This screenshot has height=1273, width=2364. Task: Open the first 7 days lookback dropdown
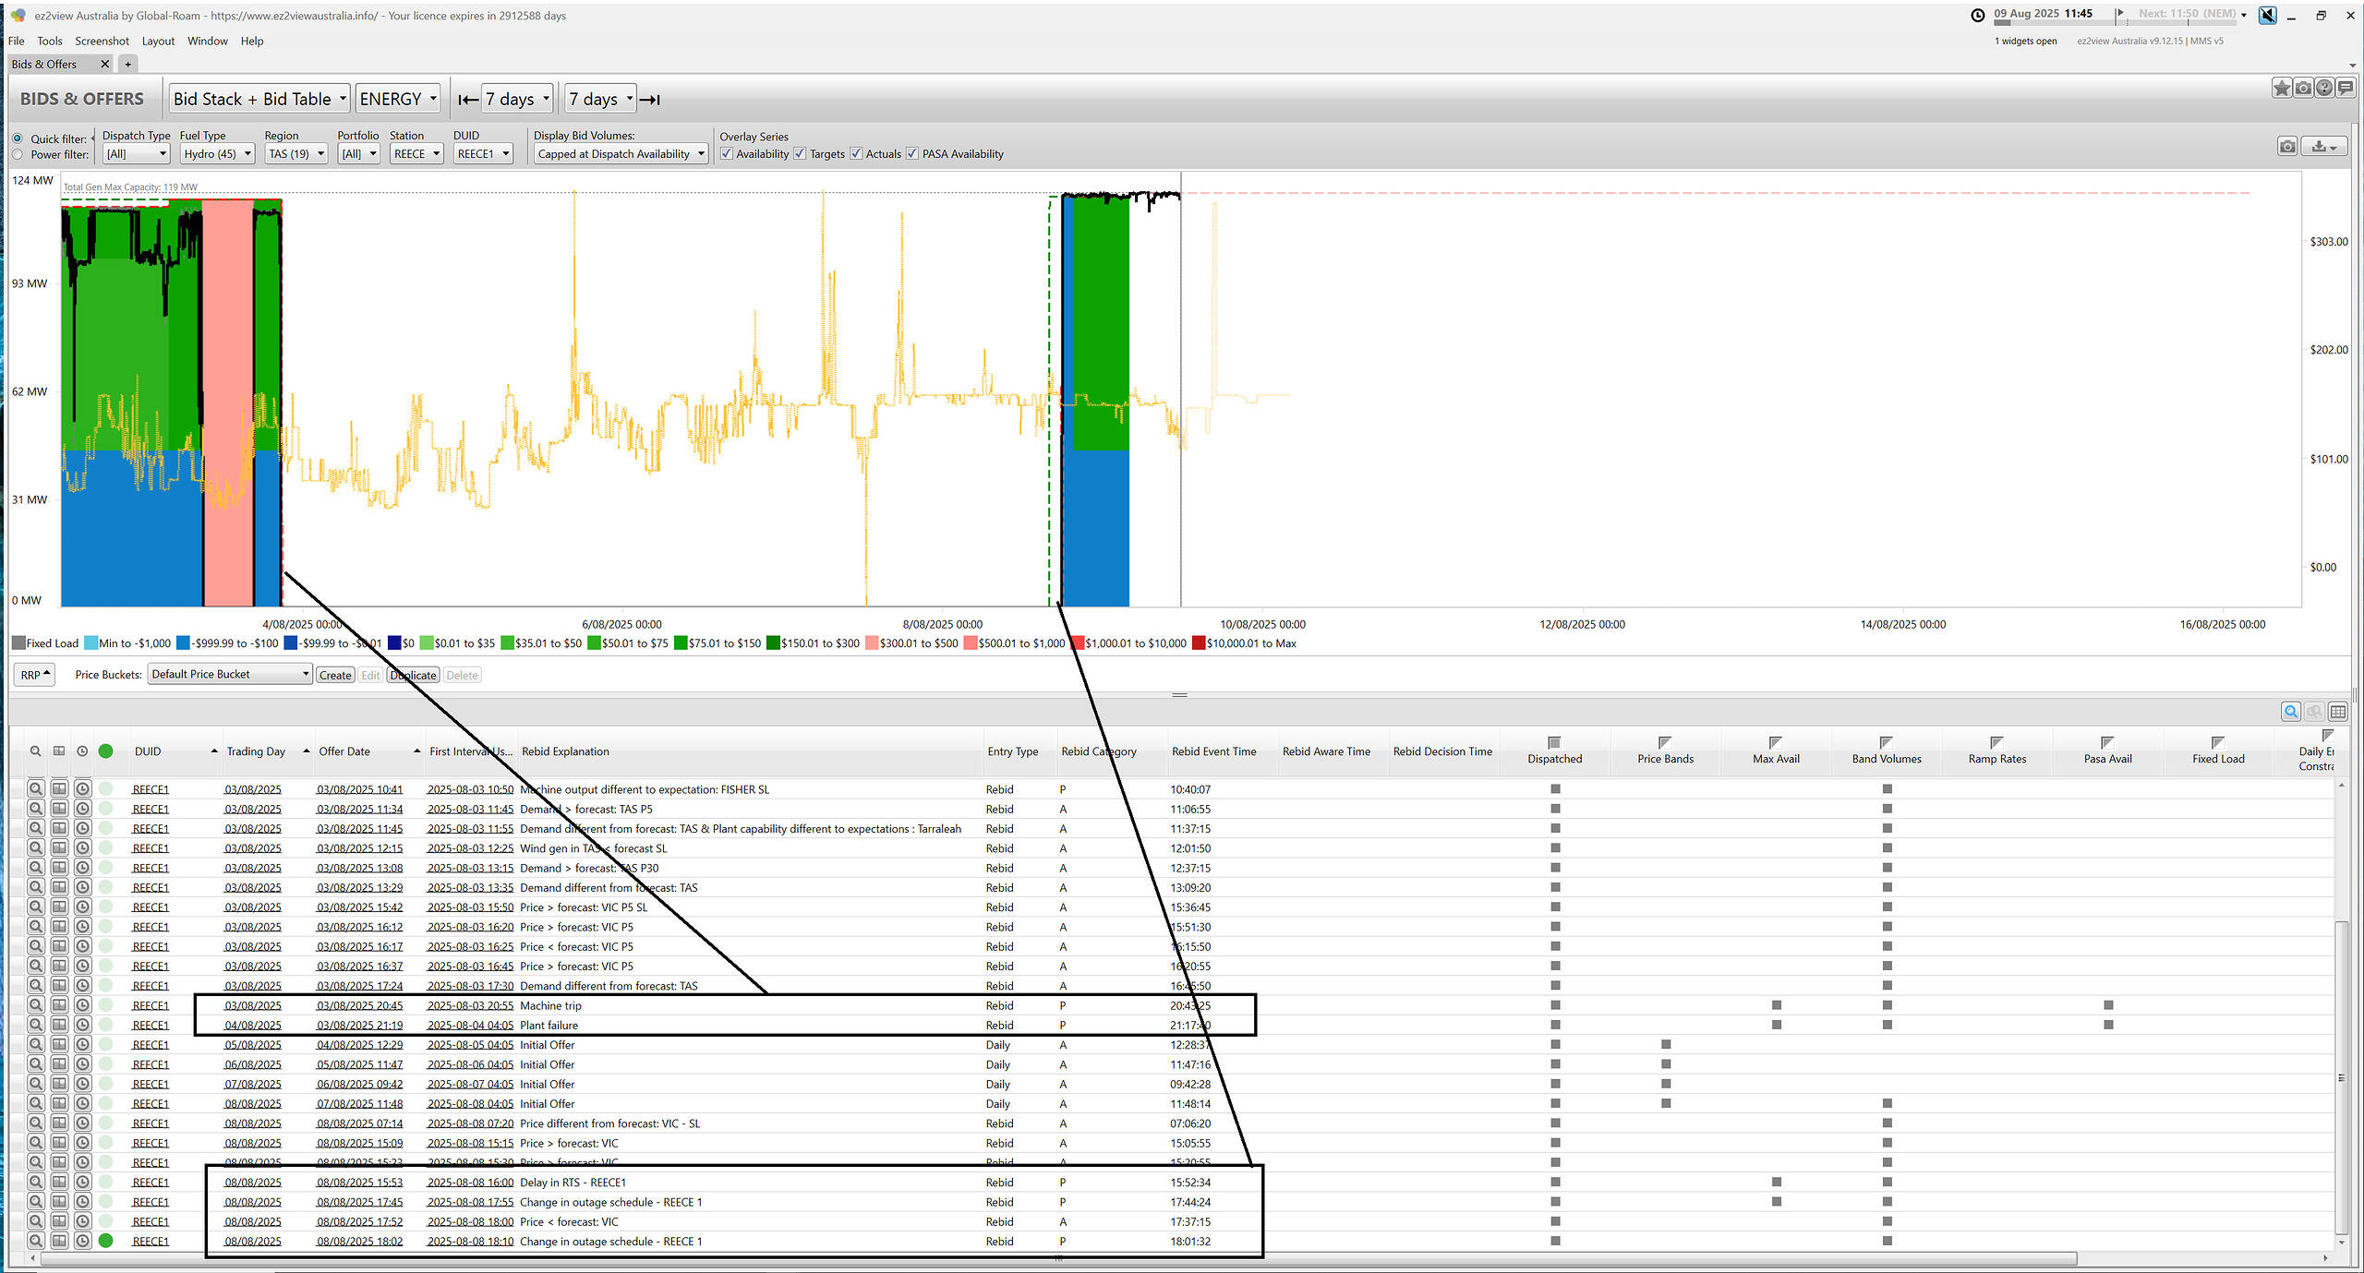tap(517, 99)
